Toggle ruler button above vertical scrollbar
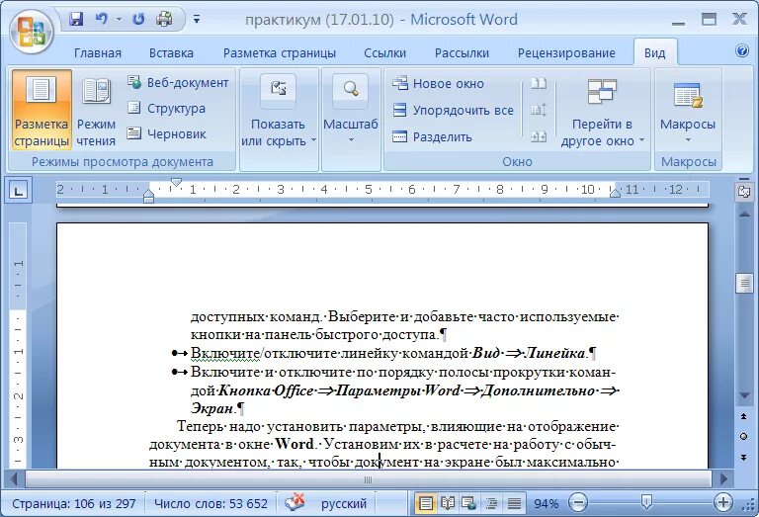This screenshot has height=517, width=759. pos(744,192)
